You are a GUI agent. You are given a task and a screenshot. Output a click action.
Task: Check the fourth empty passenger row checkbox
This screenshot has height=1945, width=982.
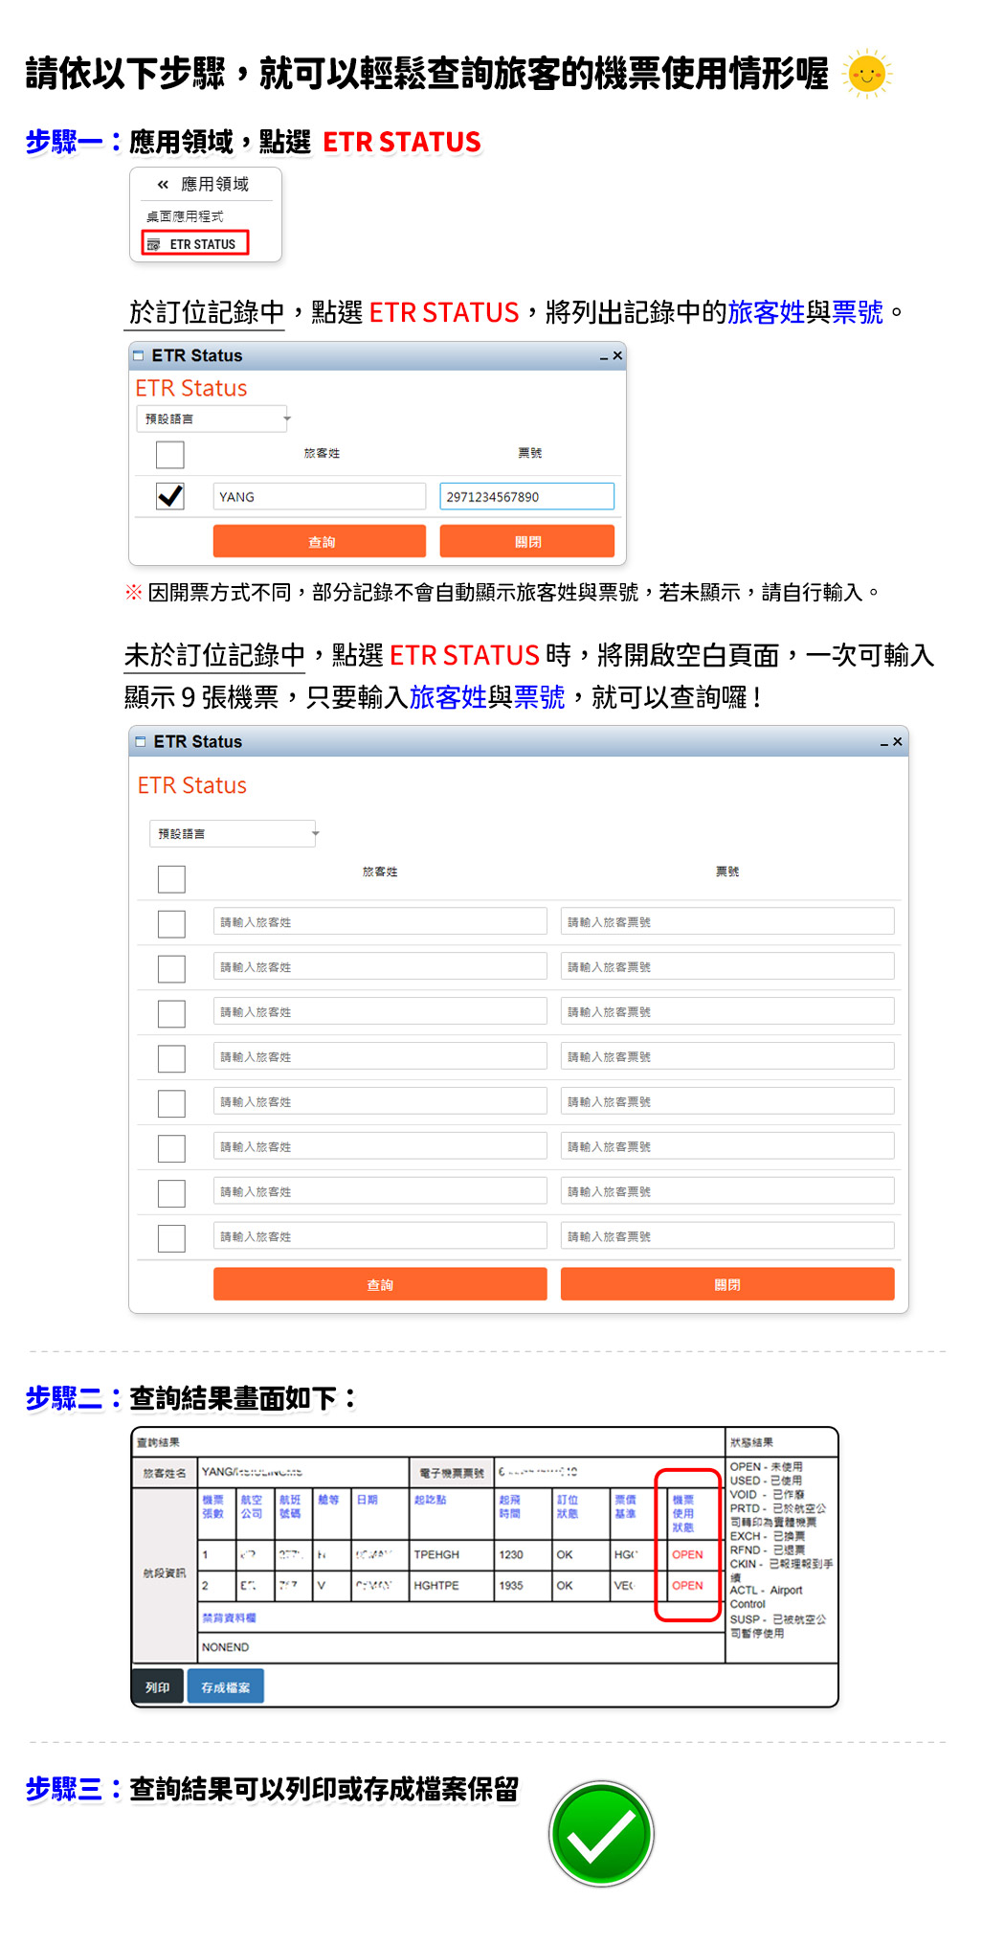coord(171,1058)
